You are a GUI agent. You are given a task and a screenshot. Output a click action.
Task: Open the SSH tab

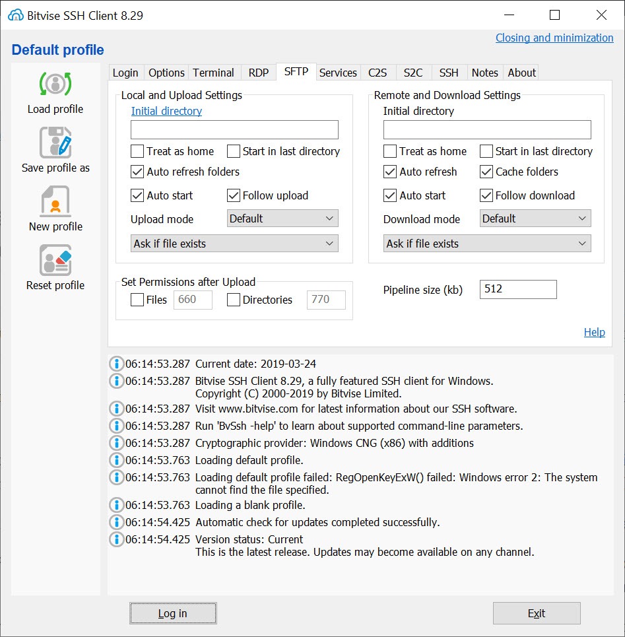[449, 73]
